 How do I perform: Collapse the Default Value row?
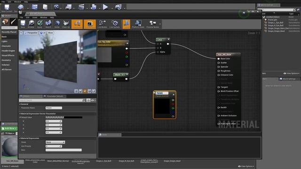[20, 117]
